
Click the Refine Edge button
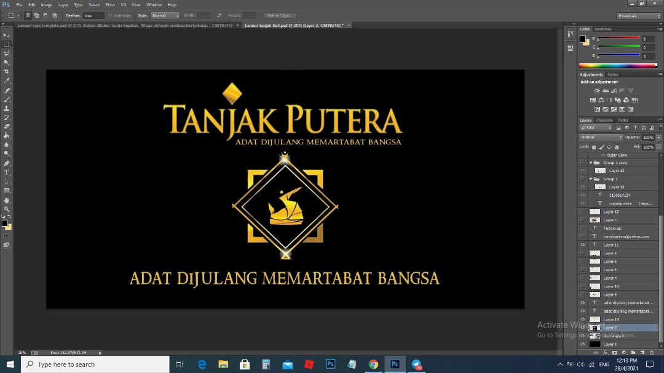tap(280, 15)
